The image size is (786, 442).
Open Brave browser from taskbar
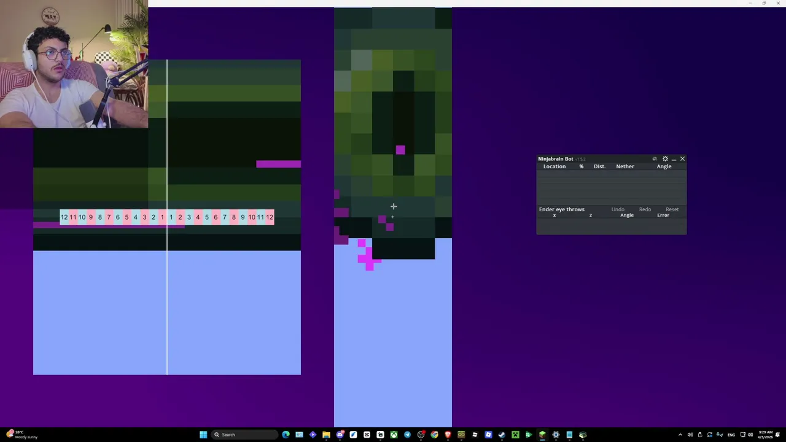click(x=448, y=435)
